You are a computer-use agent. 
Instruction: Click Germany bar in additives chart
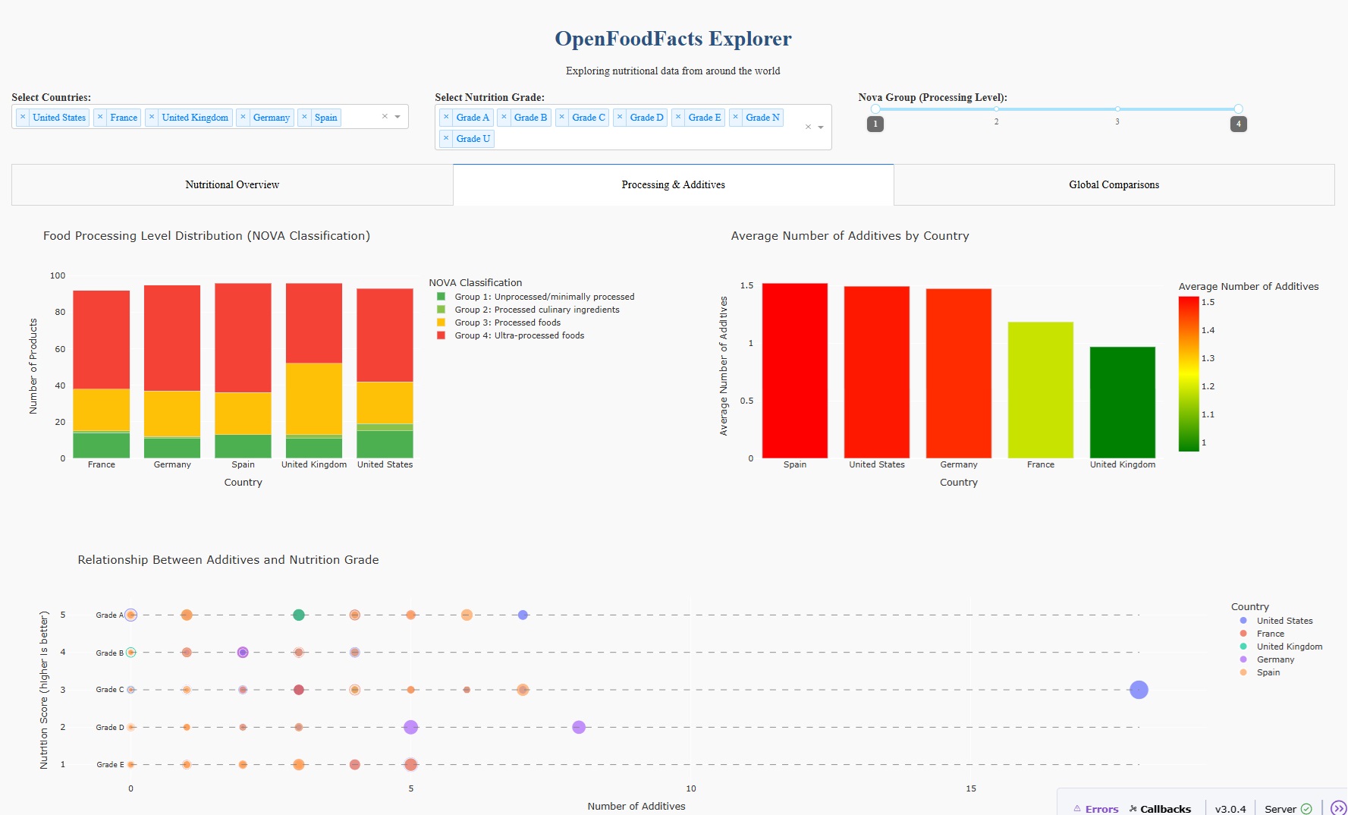pos(959,373)
